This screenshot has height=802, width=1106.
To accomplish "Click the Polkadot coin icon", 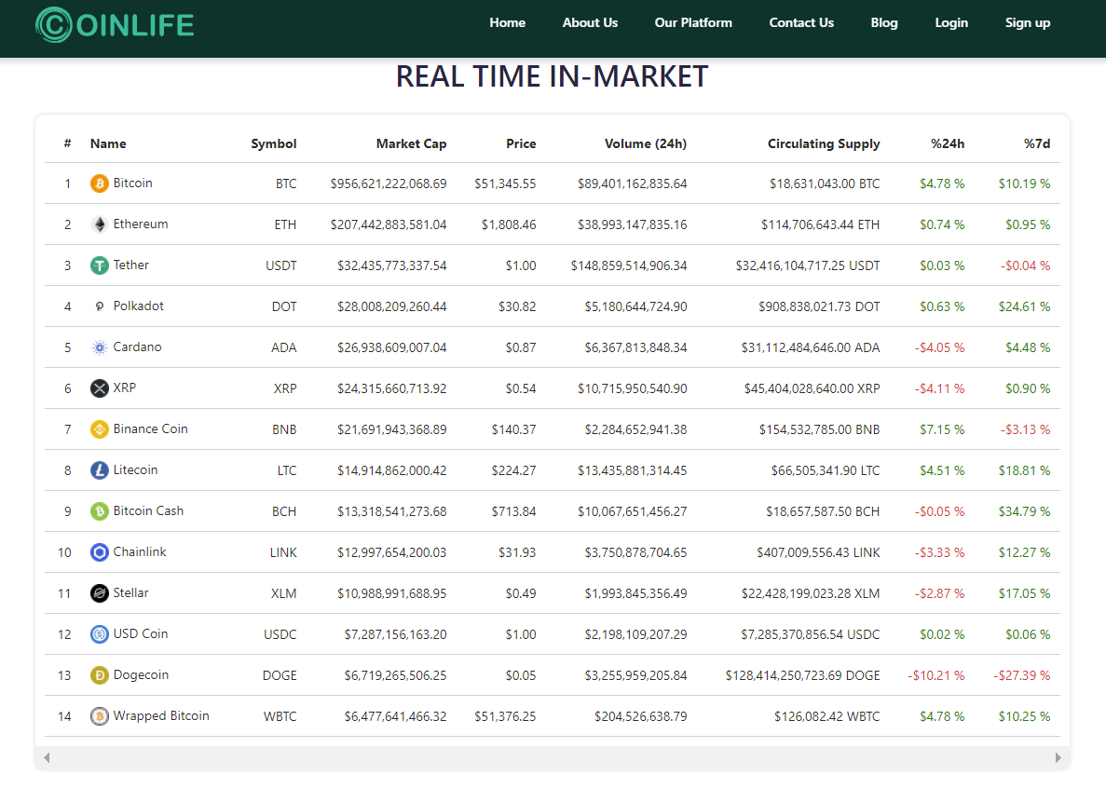I will 100,306.
